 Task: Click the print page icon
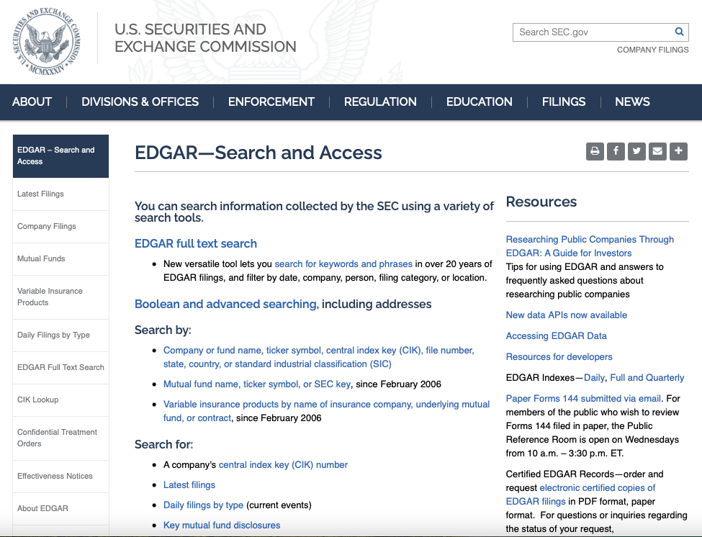pos(595,151)
